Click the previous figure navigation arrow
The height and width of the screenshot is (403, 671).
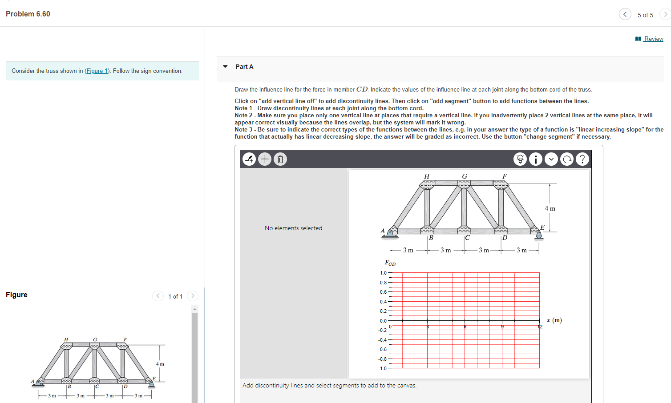click(158, 296)
